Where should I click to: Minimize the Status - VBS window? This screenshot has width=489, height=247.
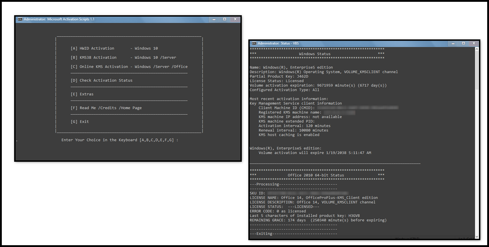click(x=454, y=43)
